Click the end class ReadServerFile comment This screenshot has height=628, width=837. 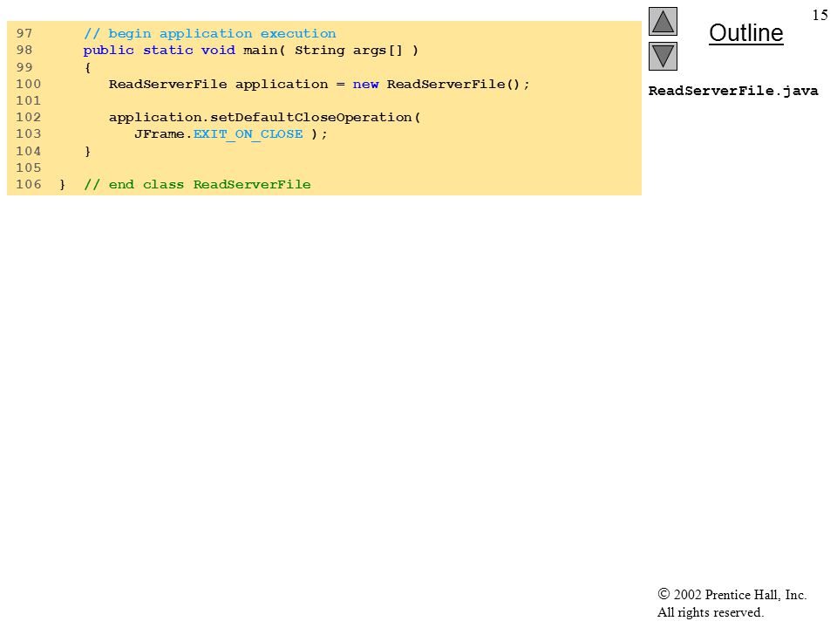tap(197, 185)
